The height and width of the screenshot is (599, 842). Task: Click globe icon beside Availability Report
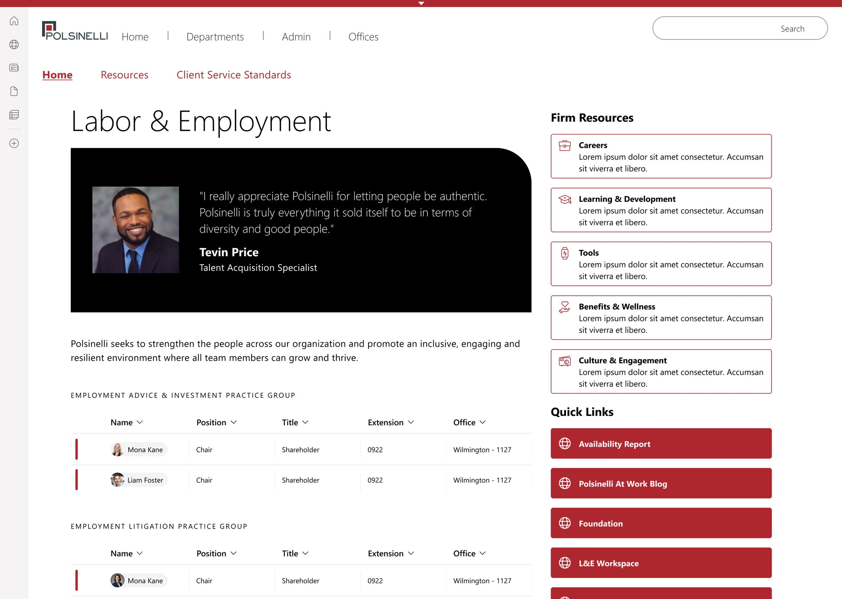(x=565, y=444)
